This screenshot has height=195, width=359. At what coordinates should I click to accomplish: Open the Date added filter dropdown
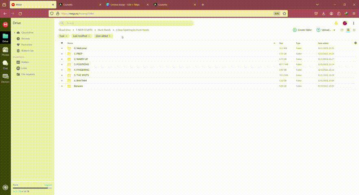(x=103, y=36)
